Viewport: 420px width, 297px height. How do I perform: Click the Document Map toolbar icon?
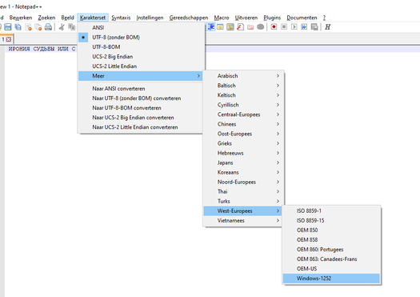(230, 26)
